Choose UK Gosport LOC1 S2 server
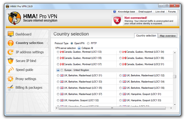Screen dimensions: 185x119 pyautogui.click(x=58, y=100)
